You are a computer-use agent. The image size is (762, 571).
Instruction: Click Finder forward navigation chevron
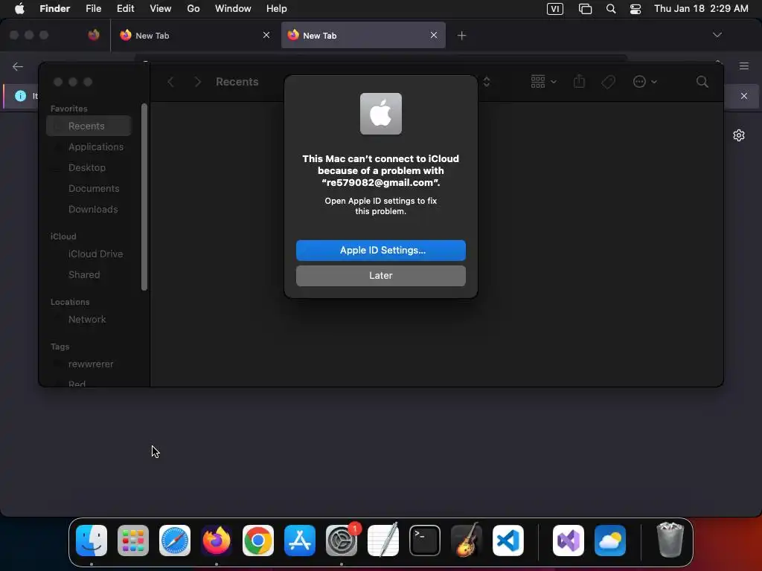point(197,82)
